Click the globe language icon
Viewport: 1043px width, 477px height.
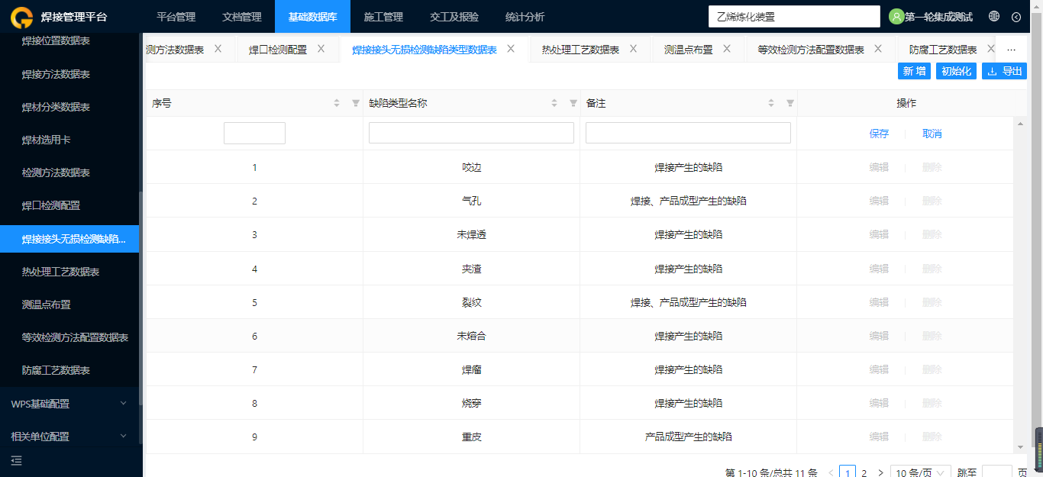point(994,16)
